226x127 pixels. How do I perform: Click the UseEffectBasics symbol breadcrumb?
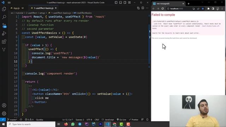[x=83, y=13]
